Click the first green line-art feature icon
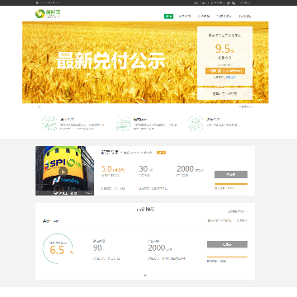297x297 pixels. (49, 124)
